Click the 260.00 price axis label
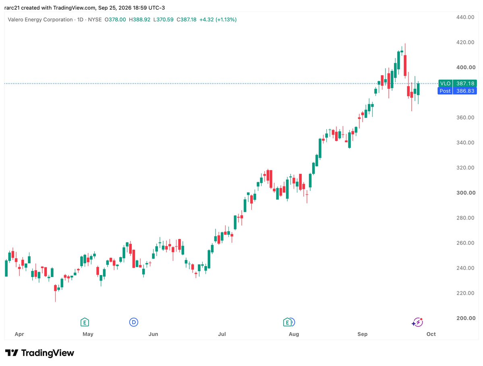This screenshot has height=366, width=483. pyautogui.click(x=465, y=243)
